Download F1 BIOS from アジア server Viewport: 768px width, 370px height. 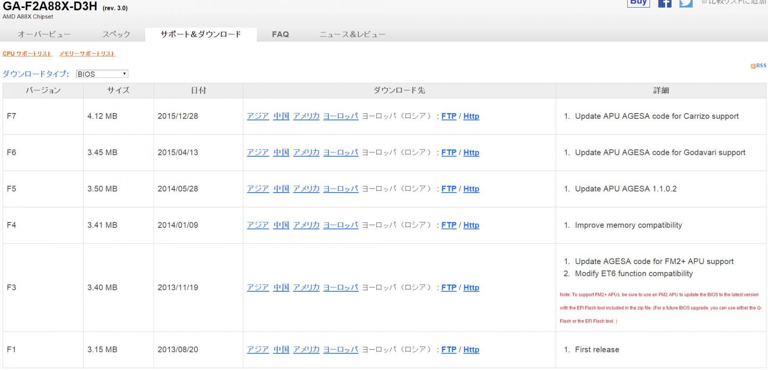(258, 350)
